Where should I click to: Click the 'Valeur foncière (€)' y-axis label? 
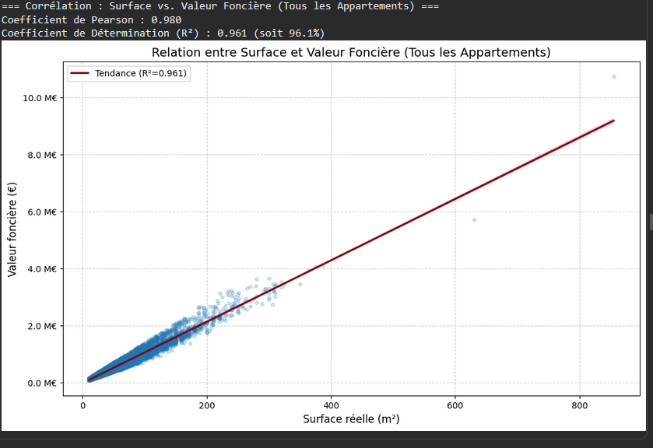coord(12,229)
